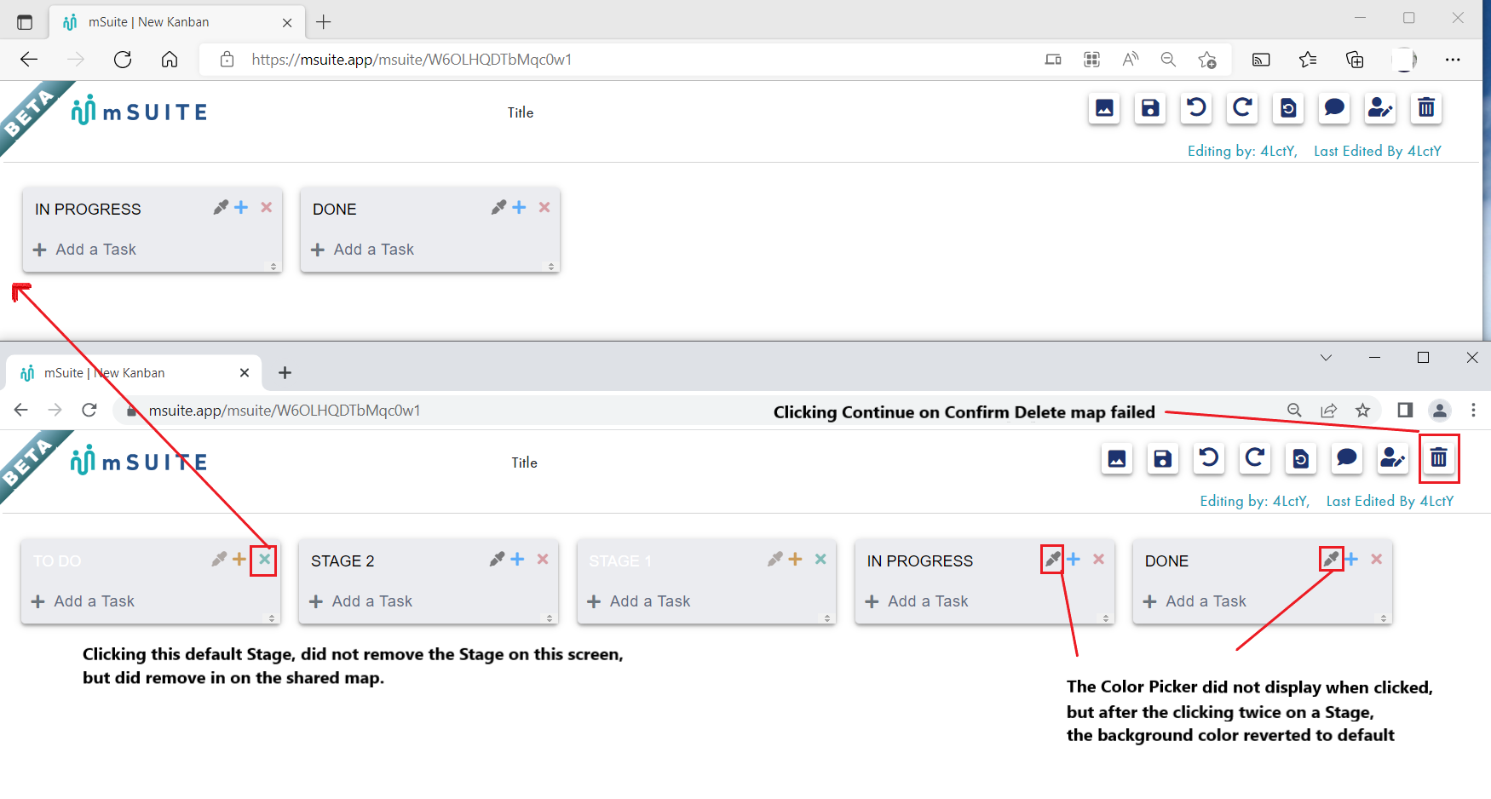Delete the map with the trash icon
Screen dimensions: 1491x799
click(x=1439, y=458)
